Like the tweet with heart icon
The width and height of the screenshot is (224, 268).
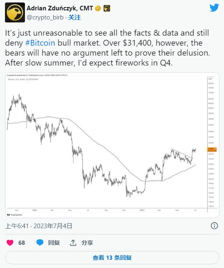click(x=10, y=243)
